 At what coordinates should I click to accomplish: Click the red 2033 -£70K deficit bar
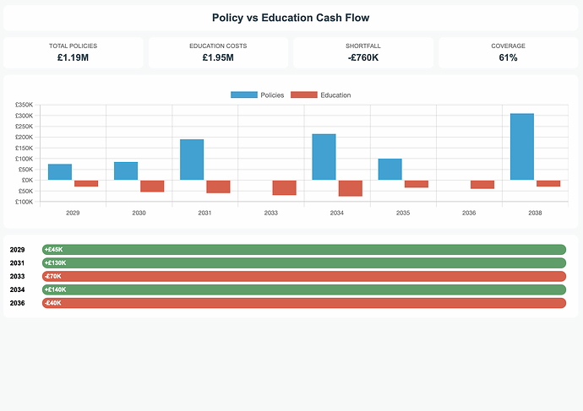tap(304, 276)
